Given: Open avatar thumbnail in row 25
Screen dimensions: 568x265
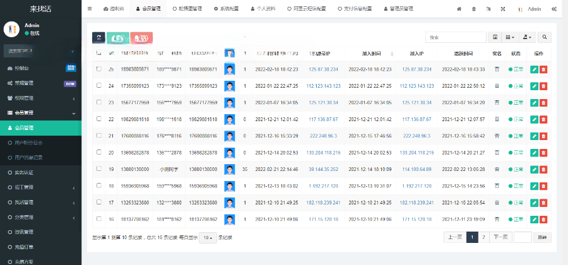Looking at the screenshot, I should (x=229, y=69).
